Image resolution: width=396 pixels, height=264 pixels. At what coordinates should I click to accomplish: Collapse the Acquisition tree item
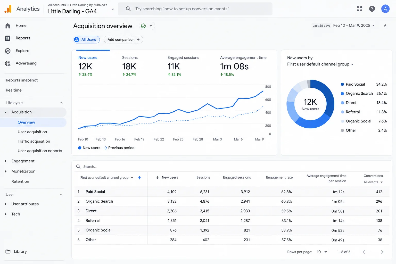click(x=6, y=112)
